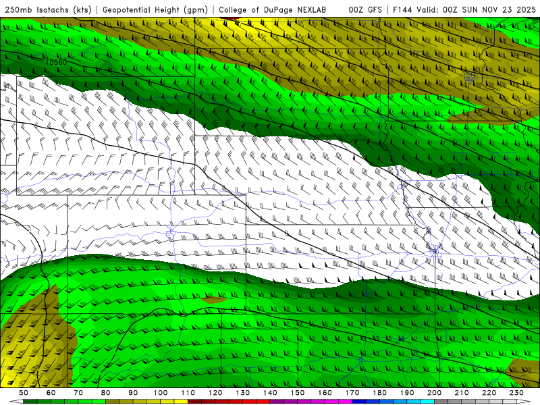This screenshot has width=540, height=405.
Task: Select the "SUN NOV 23 2025" valid date
Action: click(x=499, y=9)
